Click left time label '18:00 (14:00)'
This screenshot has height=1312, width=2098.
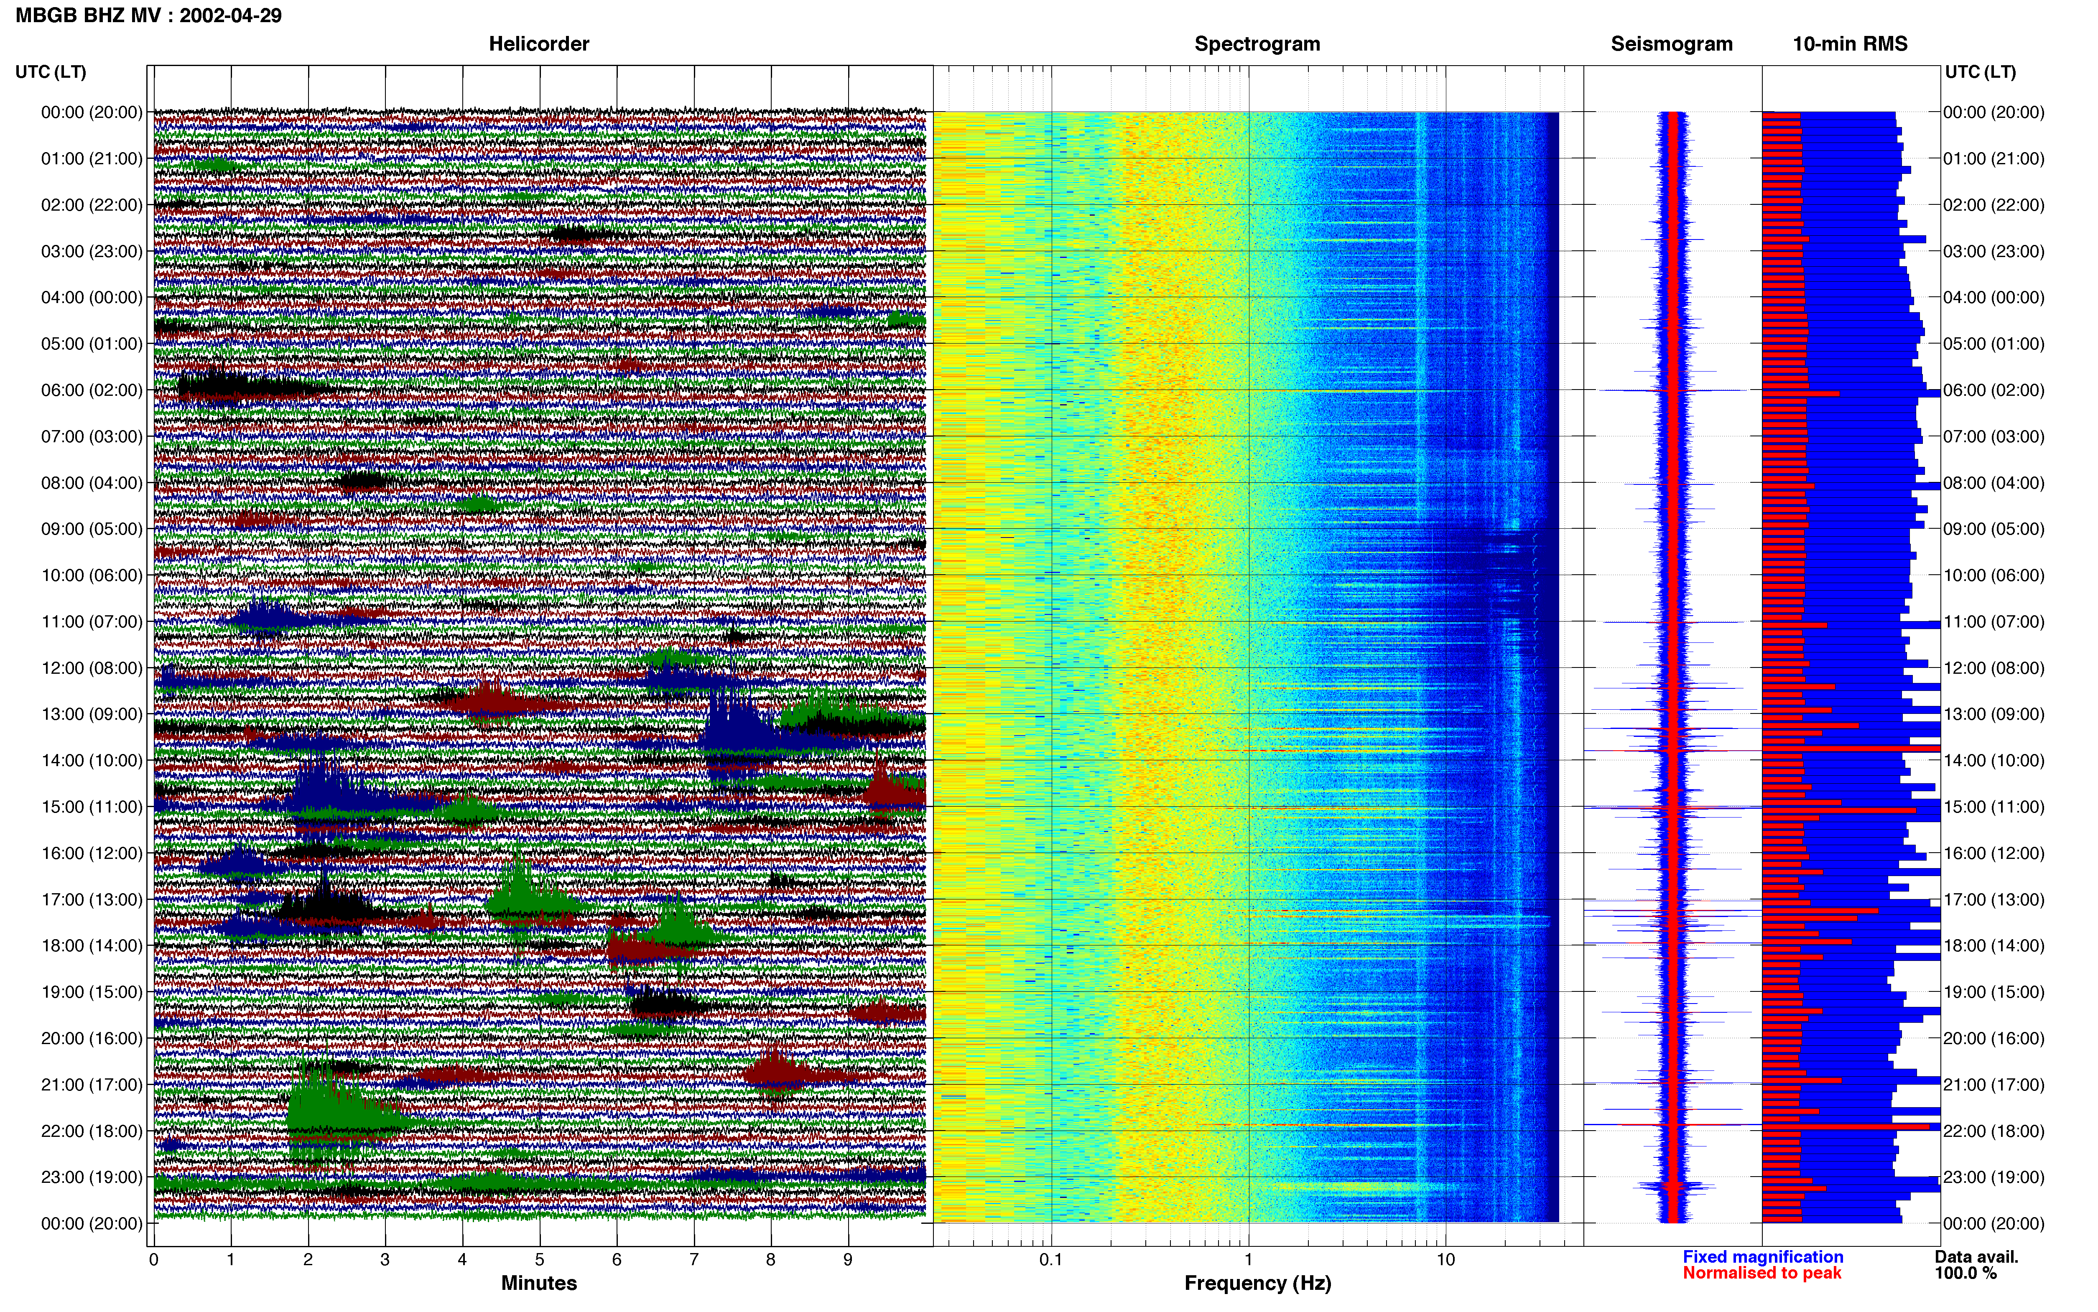click(92, 946)
